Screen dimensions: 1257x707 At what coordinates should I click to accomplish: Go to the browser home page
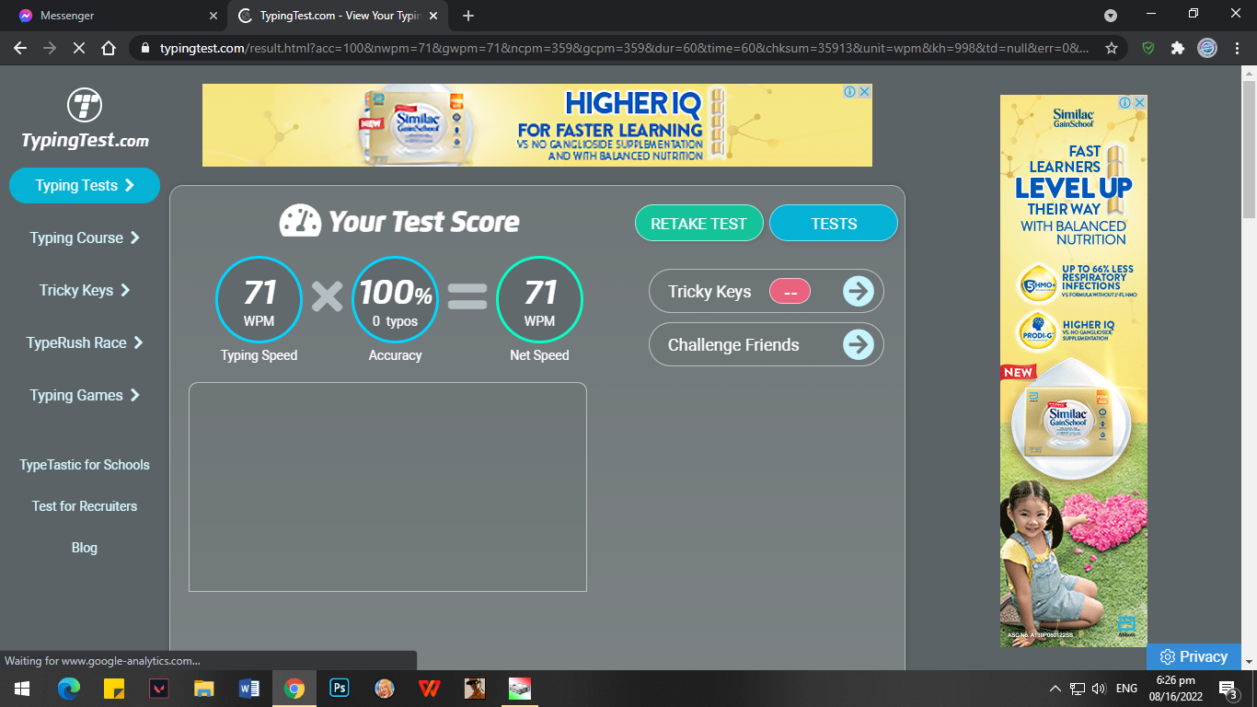(x=109, y=48)
